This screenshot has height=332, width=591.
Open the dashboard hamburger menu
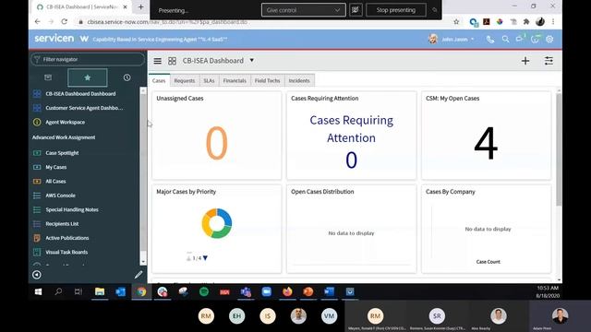point(158,61)
